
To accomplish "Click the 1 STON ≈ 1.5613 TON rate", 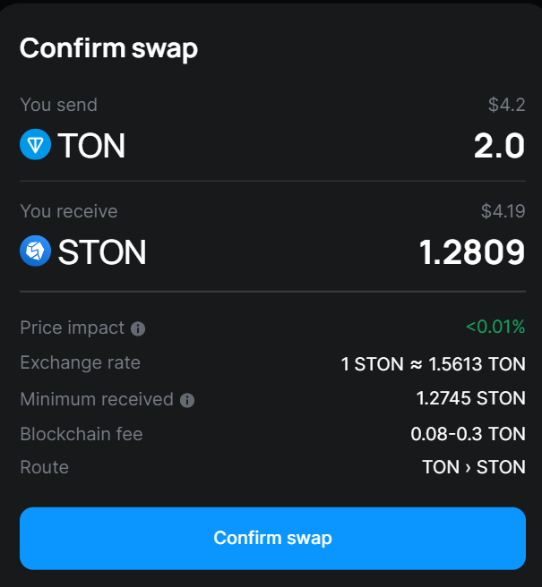I will point(433,364).
